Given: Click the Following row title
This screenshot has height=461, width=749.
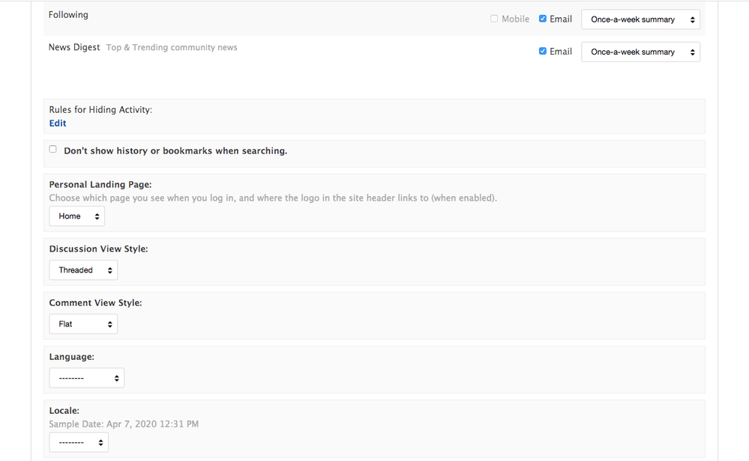Looking at the screenshot, I should click(68, 15).
